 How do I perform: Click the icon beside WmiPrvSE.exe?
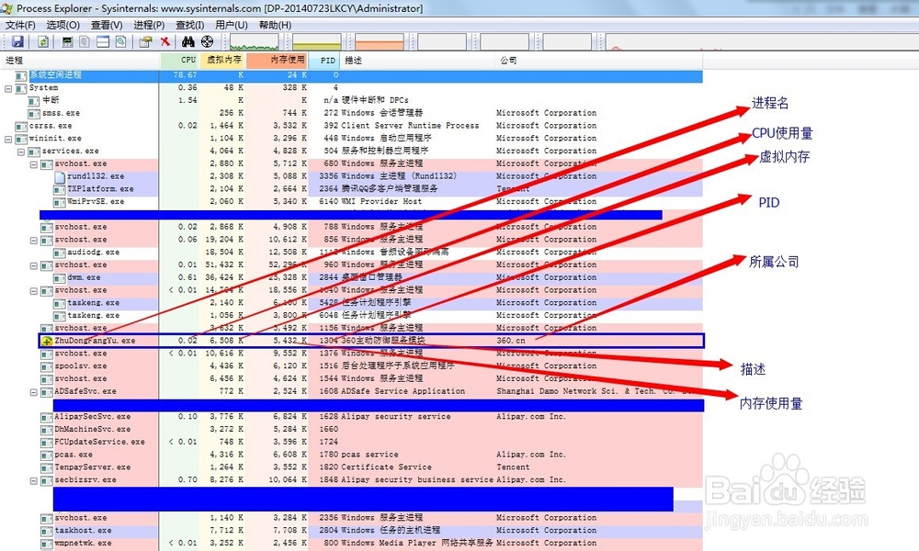(x=59, y=202)
